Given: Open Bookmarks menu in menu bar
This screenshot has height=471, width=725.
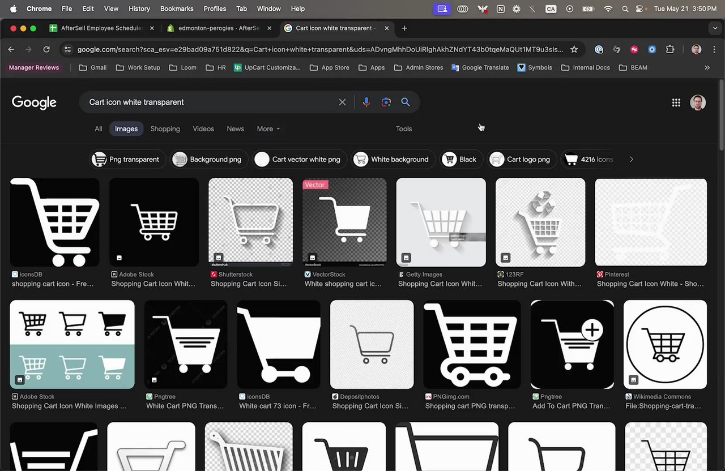Looking at the screenshot, I should point(178,8).
